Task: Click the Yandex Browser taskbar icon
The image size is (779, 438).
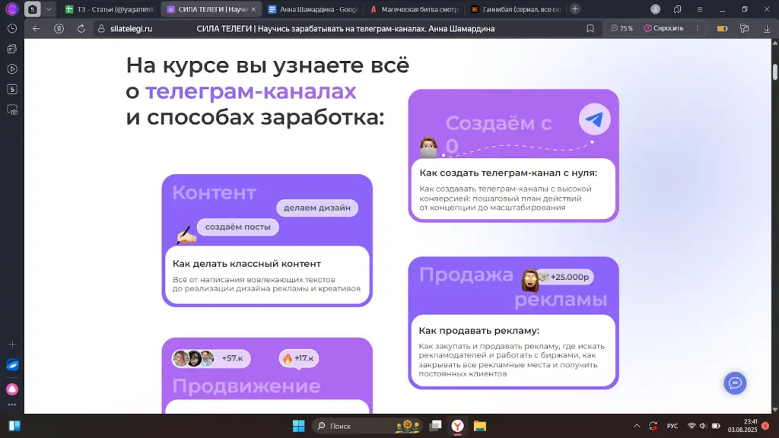Action: click(457, 426)
